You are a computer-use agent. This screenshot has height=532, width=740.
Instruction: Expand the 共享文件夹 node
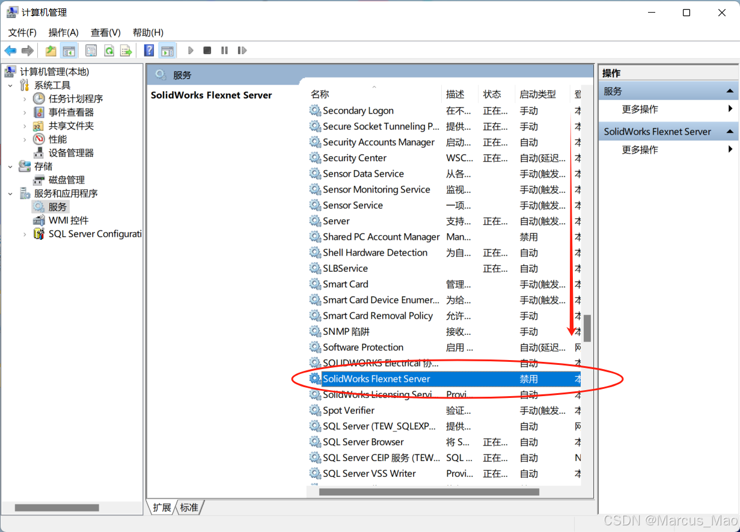coord(25,126)
